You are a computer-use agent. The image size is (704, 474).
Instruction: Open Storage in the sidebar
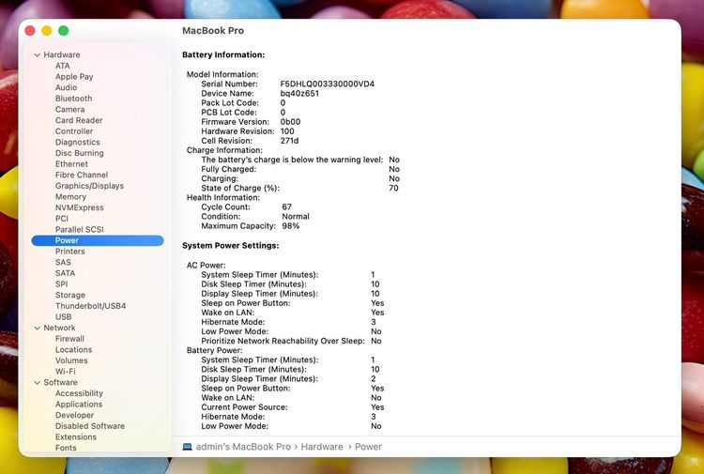[x=70, y=295]
